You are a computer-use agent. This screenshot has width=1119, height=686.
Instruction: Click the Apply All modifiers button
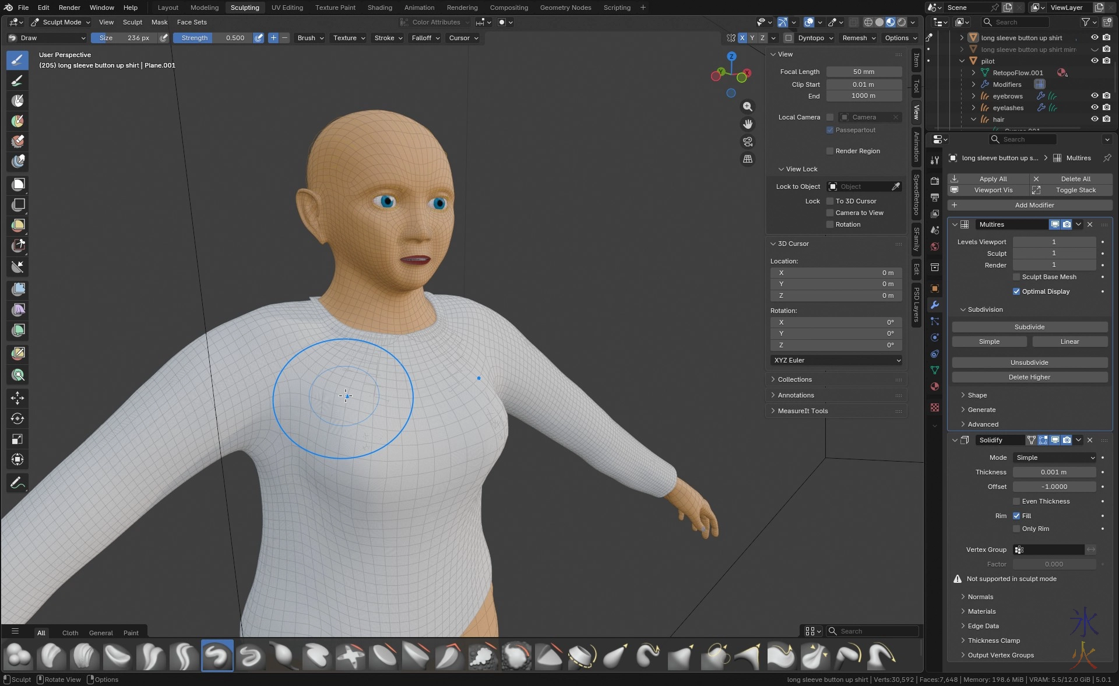click(x=993, y=179)
